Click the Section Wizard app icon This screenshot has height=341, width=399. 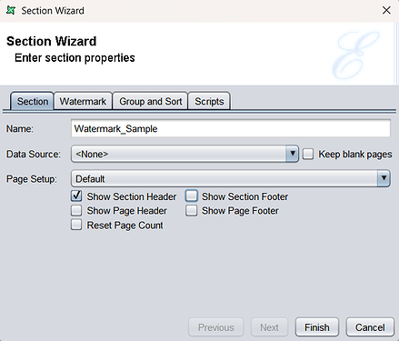click(x=11, y=10)
